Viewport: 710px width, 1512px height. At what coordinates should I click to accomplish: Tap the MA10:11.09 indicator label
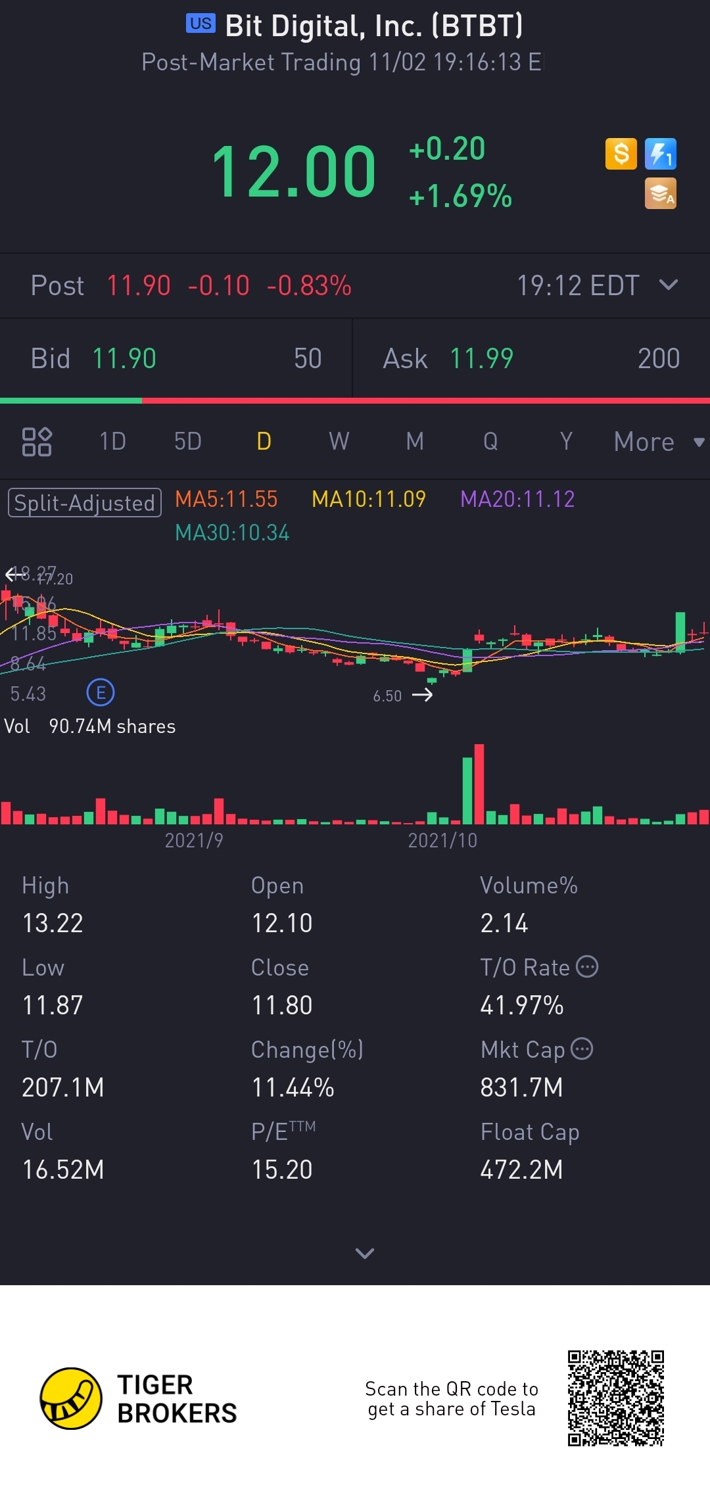(x=369, y=499)
